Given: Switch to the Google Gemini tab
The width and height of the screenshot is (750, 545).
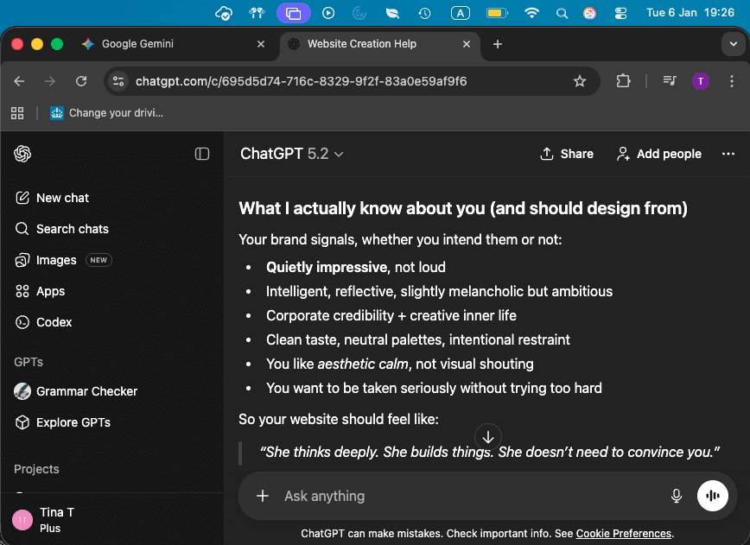Looking at the screenshot, I should point(137,44).
